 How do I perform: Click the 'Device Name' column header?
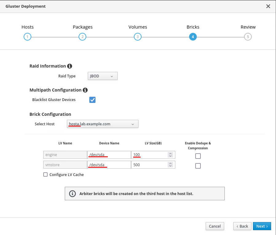click(x=109, y=143)
